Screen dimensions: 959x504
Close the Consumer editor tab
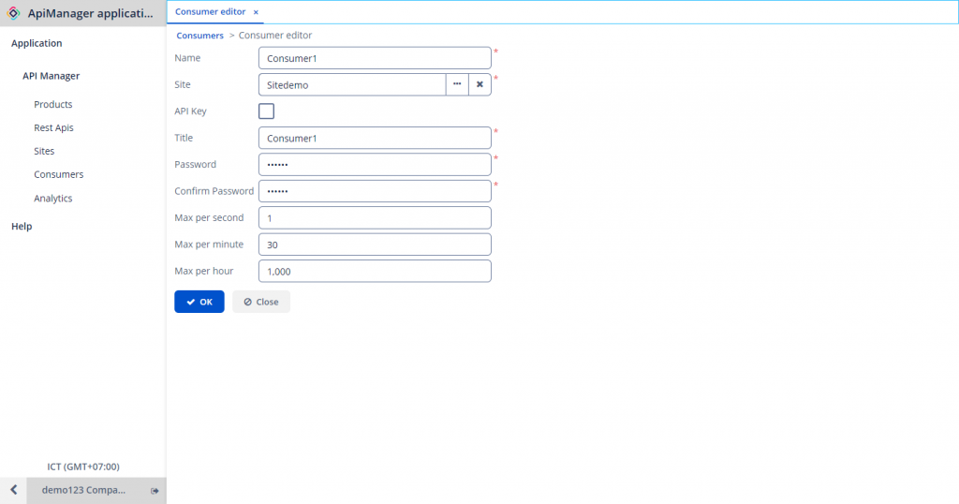[256, 12]
